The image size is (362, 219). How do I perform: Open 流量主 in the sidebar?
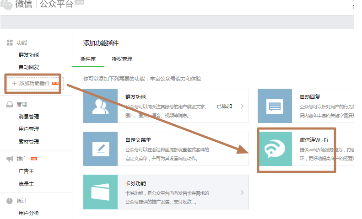(x=27, y=184)
